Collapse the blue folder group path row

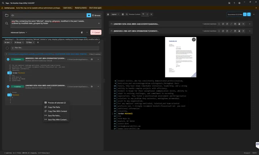[6, 54]
